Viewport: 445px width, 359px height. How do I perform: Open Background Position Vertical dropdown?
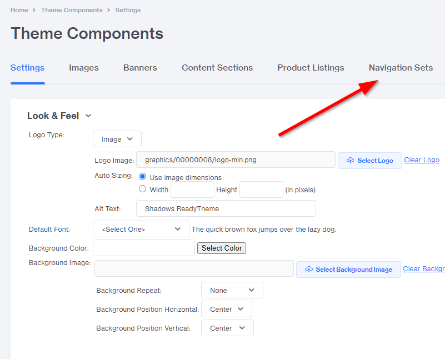227,328
